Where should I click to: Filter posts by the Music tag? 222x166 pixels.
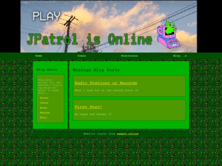click(x=43, y=117)
